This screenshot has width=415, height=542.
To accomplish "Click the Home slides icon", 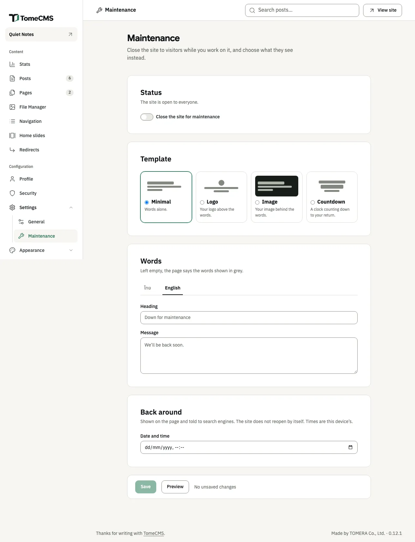I will tap(12, 135).
